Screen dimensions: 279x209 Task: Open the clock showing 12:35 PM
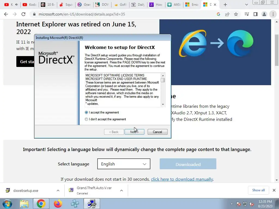pos(265,204)
